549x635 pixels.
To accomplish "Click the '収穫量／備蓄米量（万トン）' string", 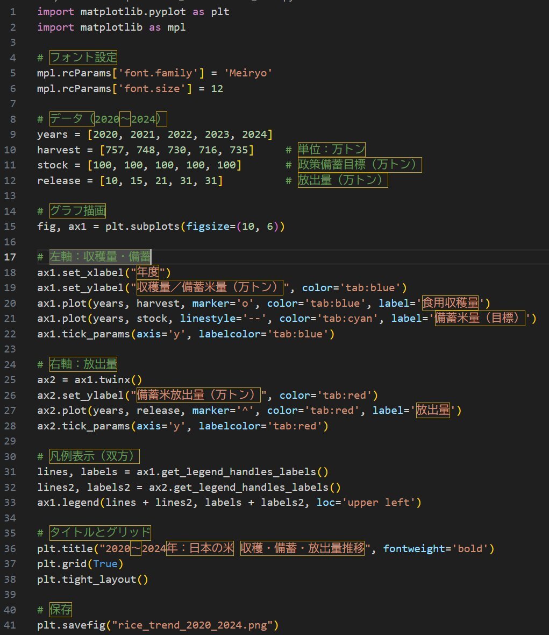I will (210, 287).
